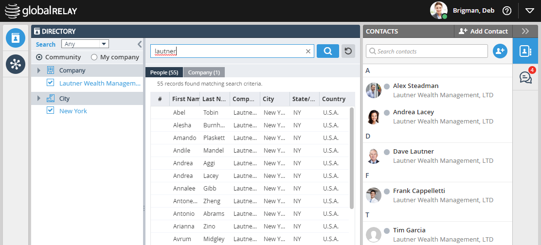Open conversations with 4 unread messages
The image size is (541, 245).
[525, 77]
